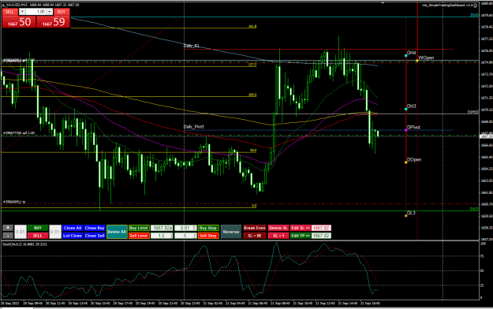The image size is (493, 309).
Task: Click the Break Even button
Action: [255, 228]
